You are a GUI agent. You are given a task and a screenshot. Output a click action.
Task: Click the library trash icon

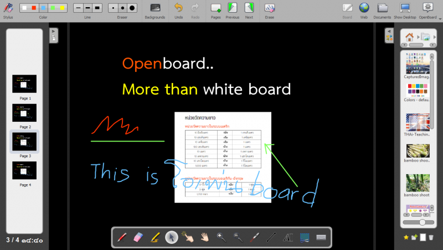pyautogui.click(x=431, y=237)
